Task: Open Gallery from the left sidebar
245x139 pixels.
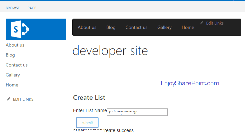Action: pos(13,75)
